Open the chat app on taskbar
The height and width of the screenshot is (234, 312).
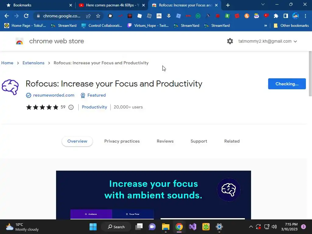152,227
